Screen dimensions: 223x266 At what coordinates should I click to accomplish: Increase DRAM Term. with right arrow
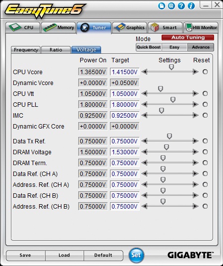point(196,163)
